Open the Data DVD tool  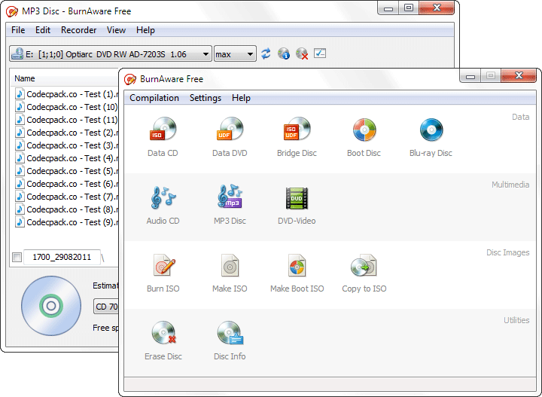pyautogui.click(x=230, y=137)
